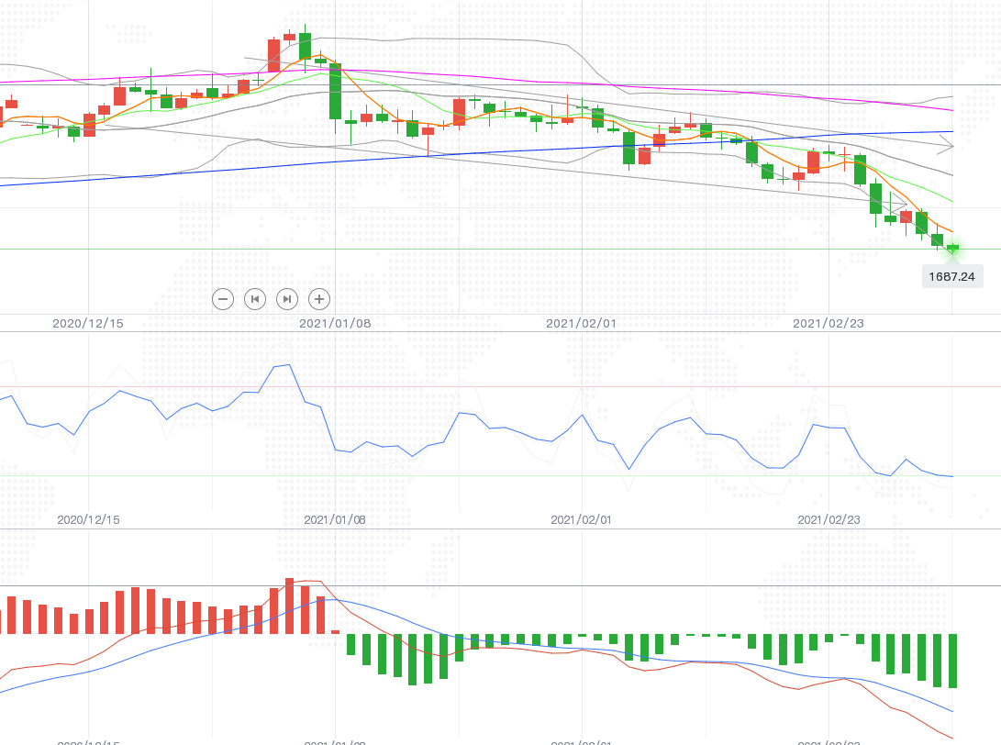Select 2020/12/15 label under the oscillator panel
The image size is (1001, 745).
(88, 519)
